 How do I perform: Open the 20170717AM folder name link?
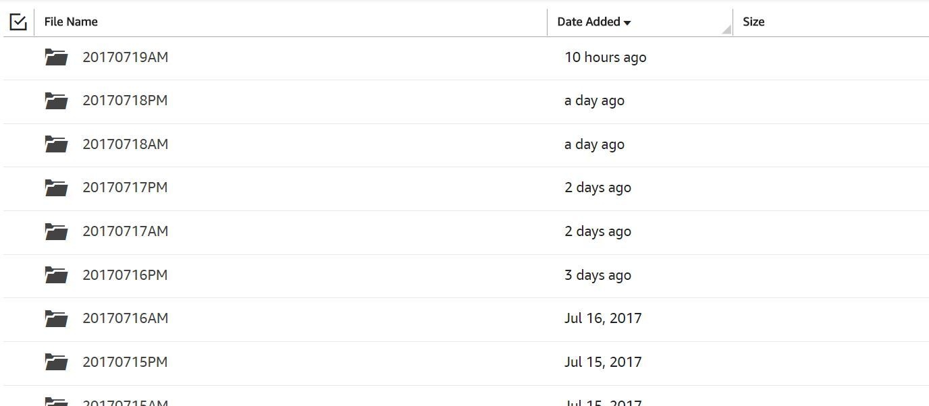(x=125, y=231)
